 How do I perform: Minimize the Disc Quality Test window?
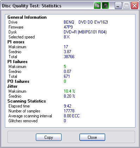point(118,5)
